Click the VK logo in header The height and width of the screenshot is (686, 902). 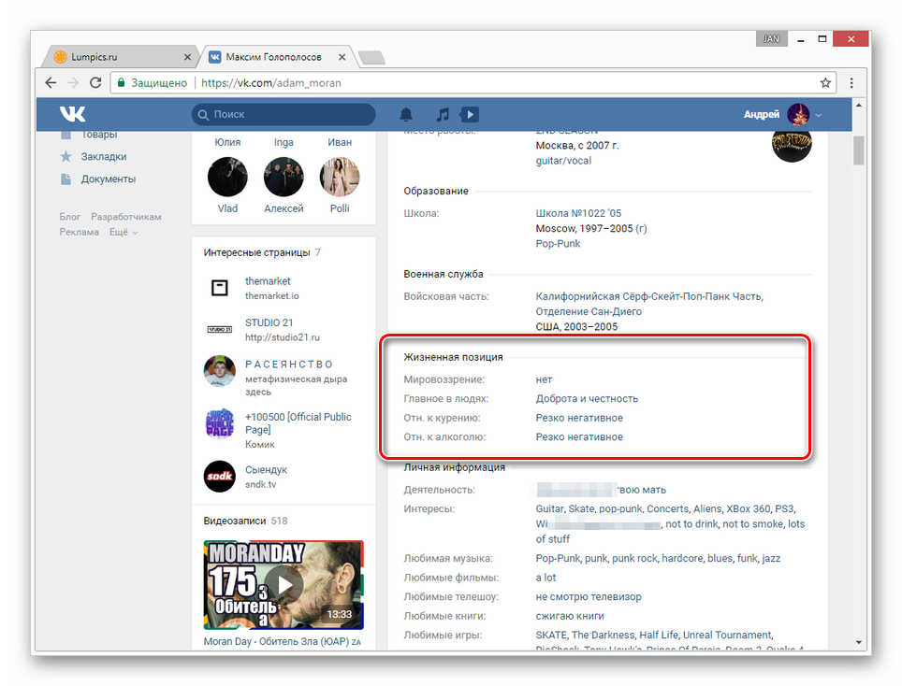(x=73, y=114)
